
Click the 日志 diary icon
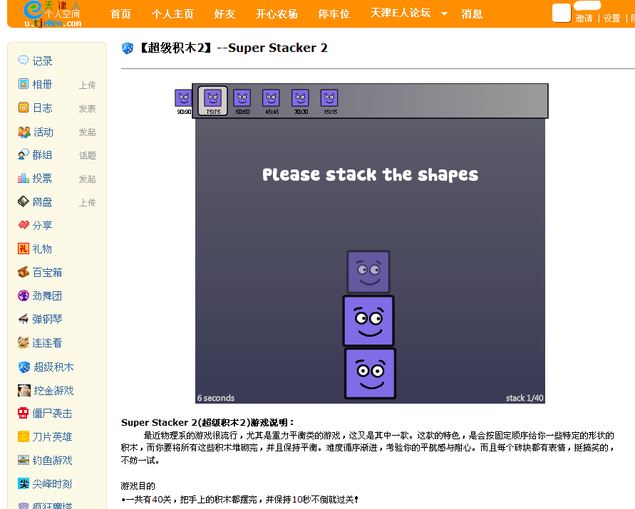24,107
